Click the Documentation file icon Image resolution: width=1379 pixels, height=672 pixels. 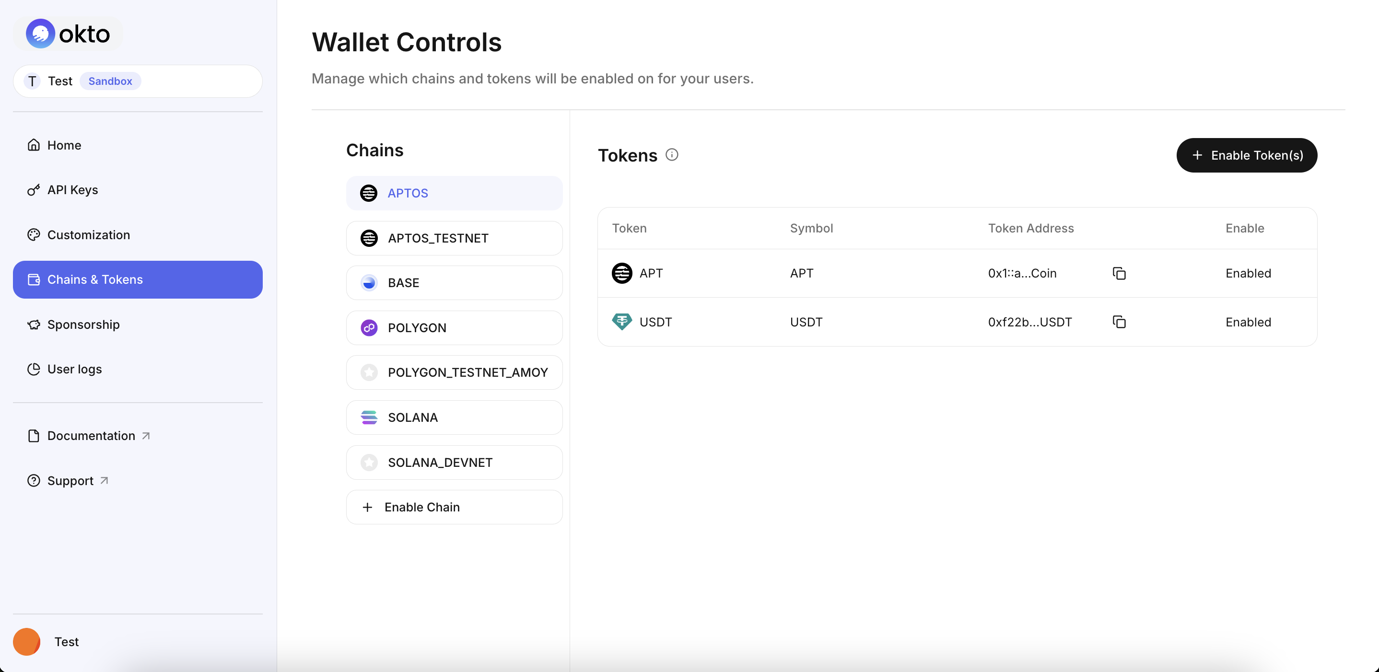34,436
